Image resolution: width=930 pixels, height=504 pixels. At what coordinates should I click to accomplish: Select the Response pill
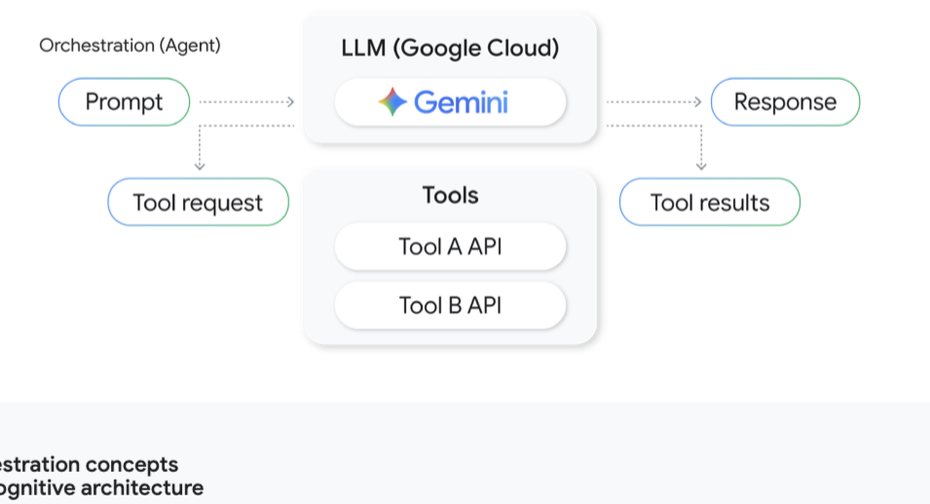pyautogui.click(x=785, y=102)
